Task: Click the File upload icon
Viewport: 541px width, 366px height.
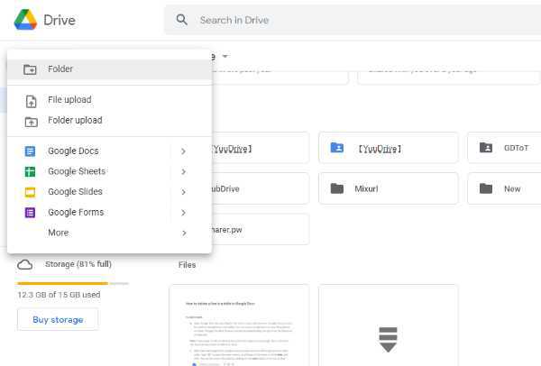Action: pyautogui.click(x=31, y=102)
